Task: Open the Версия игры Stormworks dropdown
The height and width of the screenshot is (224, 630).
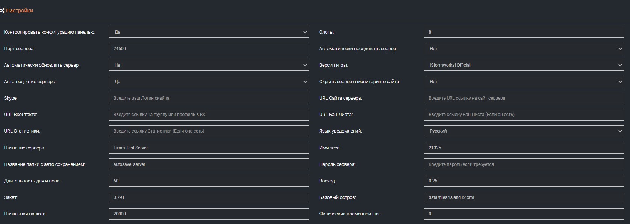Action: coord(524,65)
